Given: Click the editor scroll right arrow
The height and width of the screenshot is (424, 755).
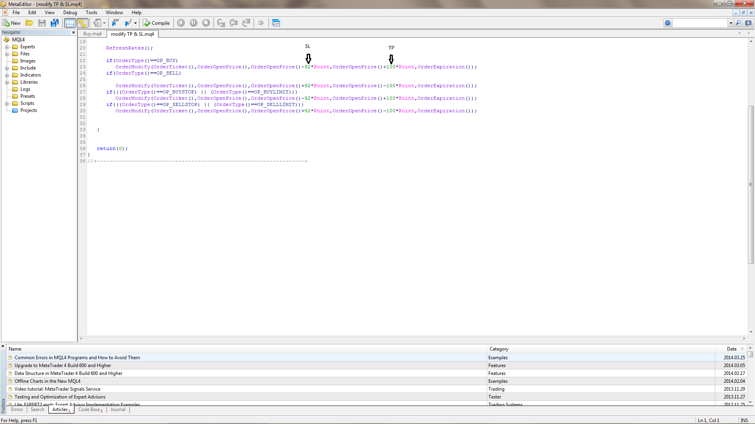Looking at the screenshot, I should [x=744, y=338].
